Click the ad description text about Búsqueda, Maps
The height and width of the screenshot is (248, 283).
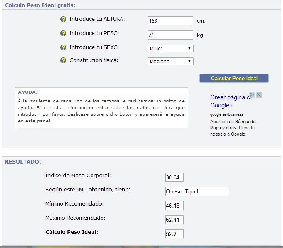coord(233,128)
